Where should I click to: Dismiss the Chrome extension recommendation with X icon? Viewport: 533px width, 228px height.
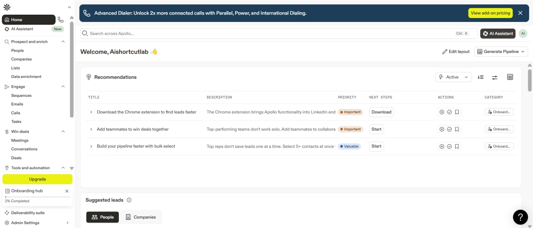coord(442,112)
